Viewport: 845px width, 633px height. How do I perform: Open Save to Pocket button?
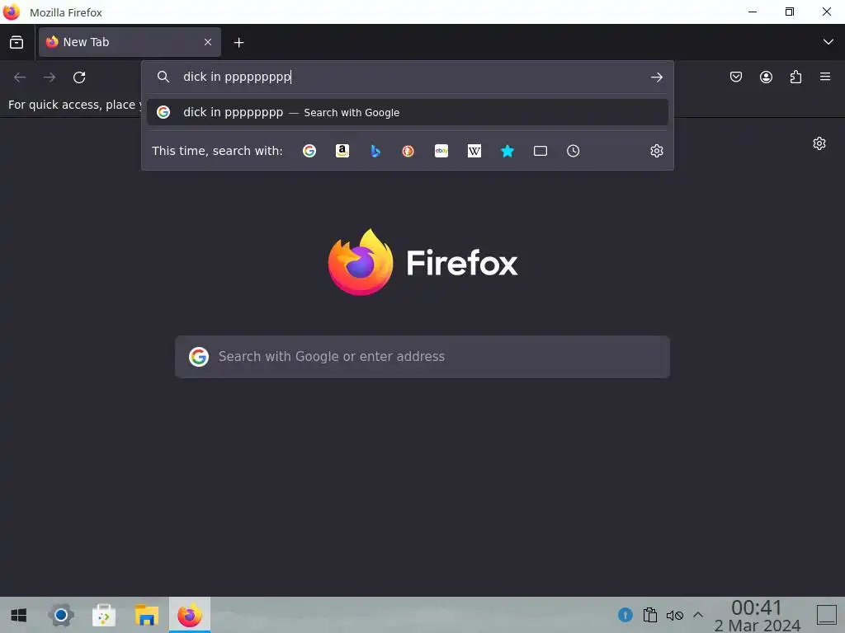coord(735,77)
